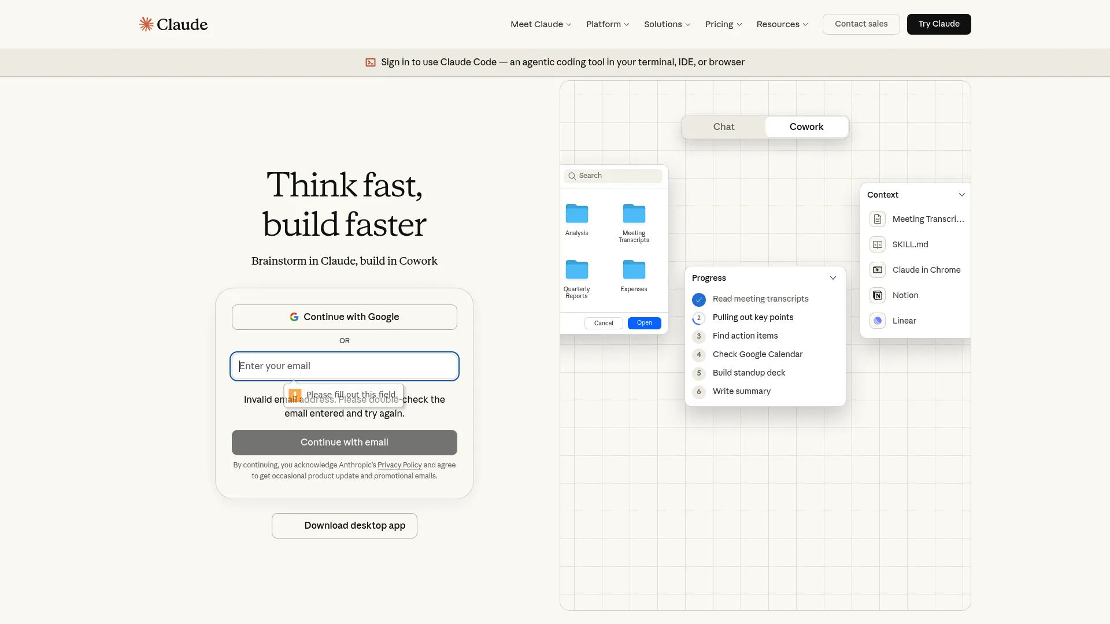The image size is (1110, 624).
Task: Switch to Cowork mode
Action: [x=806, y=127]
